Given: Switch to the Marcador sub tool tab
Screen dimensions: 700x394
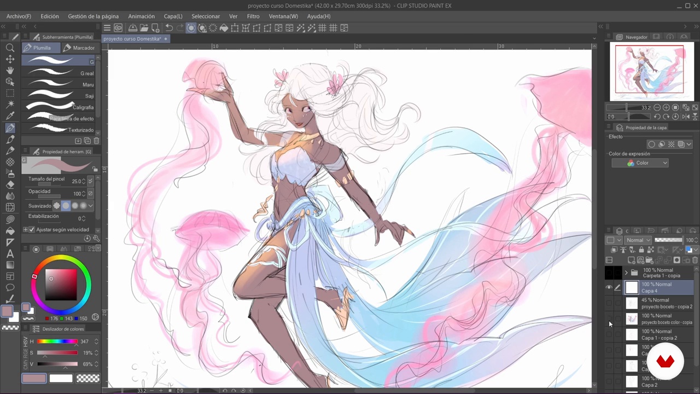Looking at the screenshot, I should pyautogui.click(x=79, y=48).
